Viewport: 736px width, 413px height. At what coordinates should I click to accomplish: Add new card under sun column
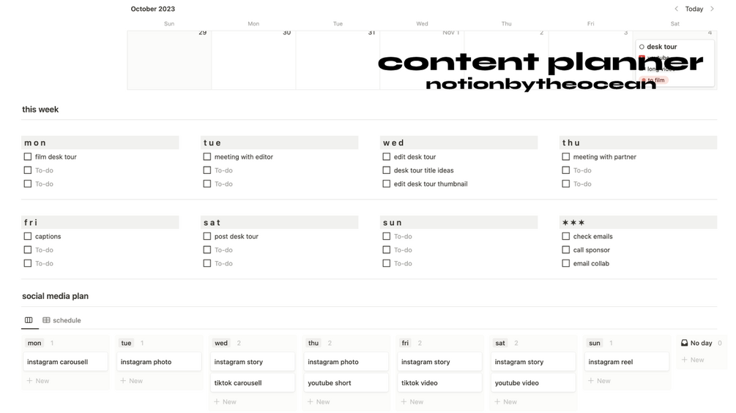click(x=599, y=381)
